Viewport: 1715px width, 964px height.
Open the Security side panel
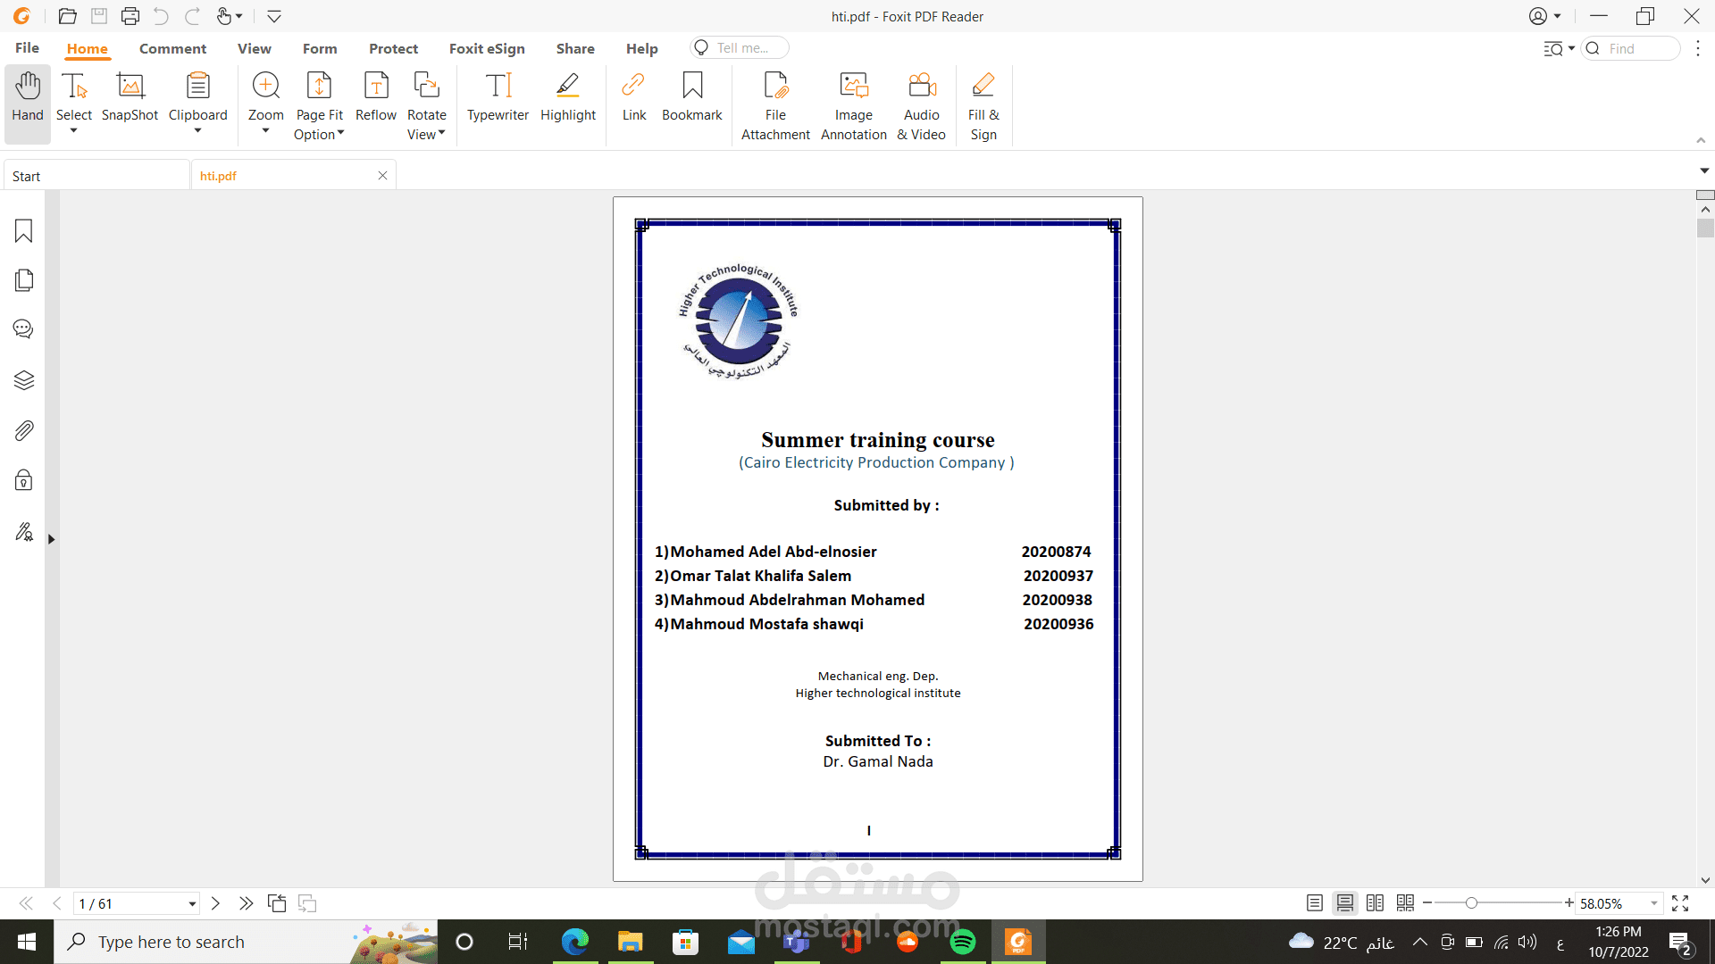[x=24, y=480]
